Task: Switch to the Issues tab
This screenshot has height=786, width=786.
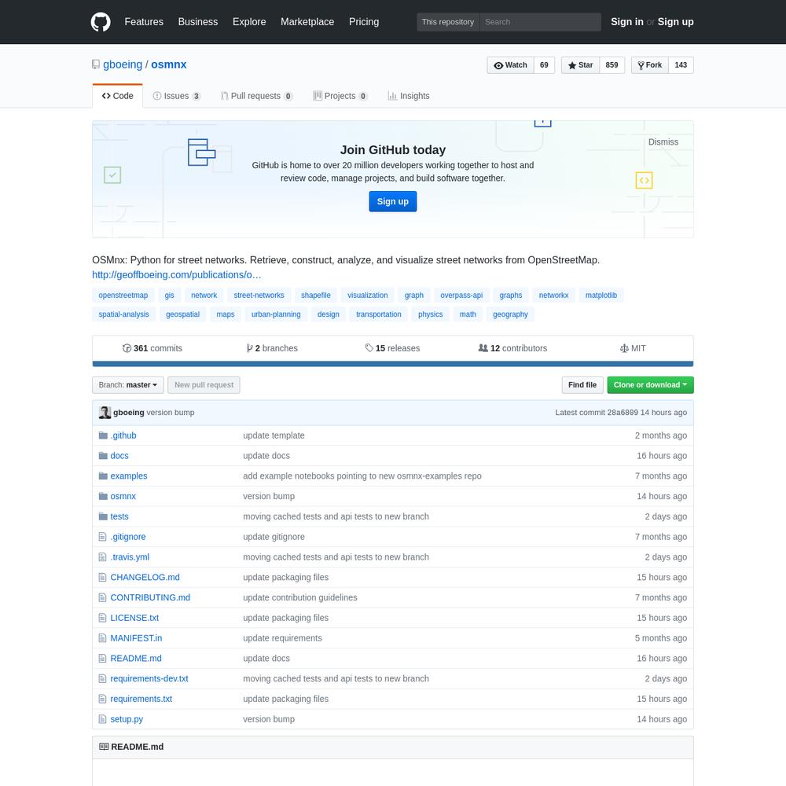Action: tap(176, 96)
